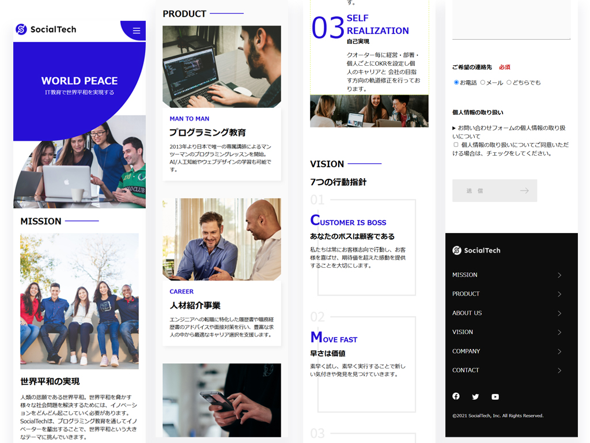Viewport: 590px width, 443px height.
Task: Click the MISSION group photo on the bench
Action: coord(80,301)
